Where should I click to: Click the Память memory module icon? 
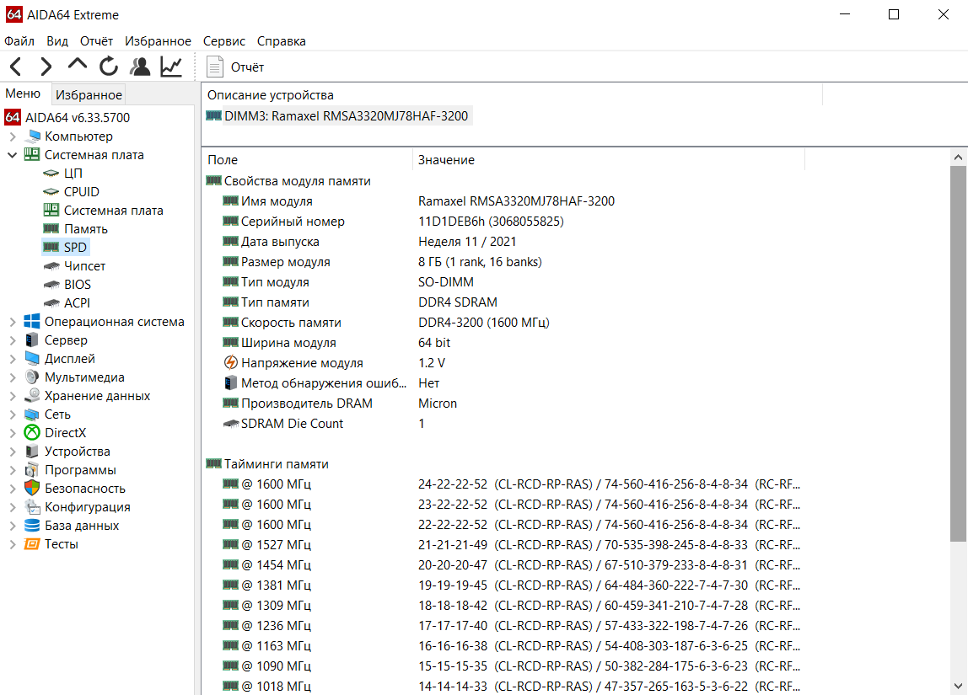[x=51, y=229]
